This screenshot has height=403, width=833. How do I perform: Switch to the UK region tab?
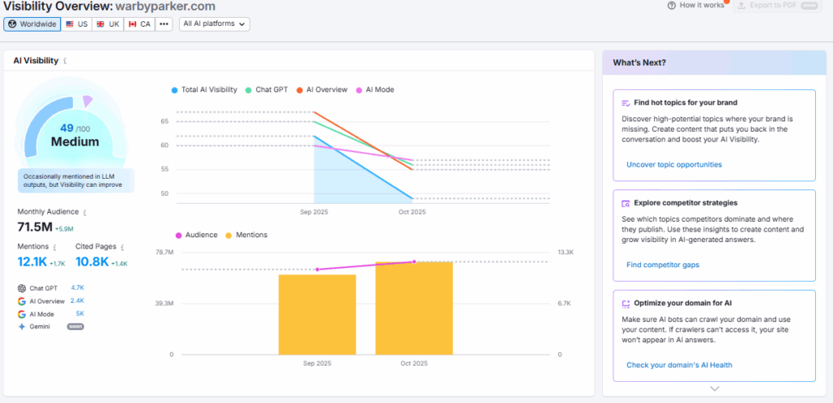107,24
